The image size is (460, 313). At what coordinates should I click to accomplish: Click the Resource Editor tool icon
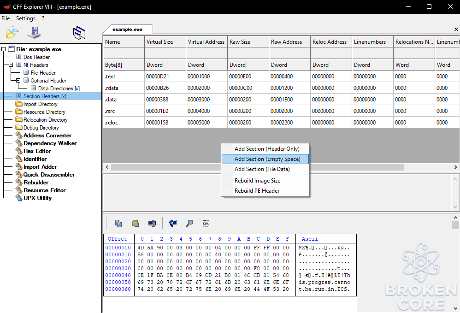(x=19, y=190)
